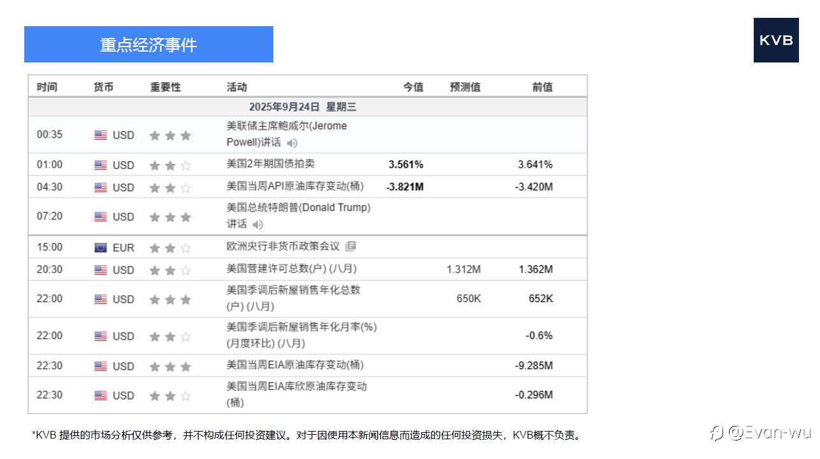Click the forecast value 1.312M
Image resolution: width=820 pixels, height=459 pixels.
[464, 269]
